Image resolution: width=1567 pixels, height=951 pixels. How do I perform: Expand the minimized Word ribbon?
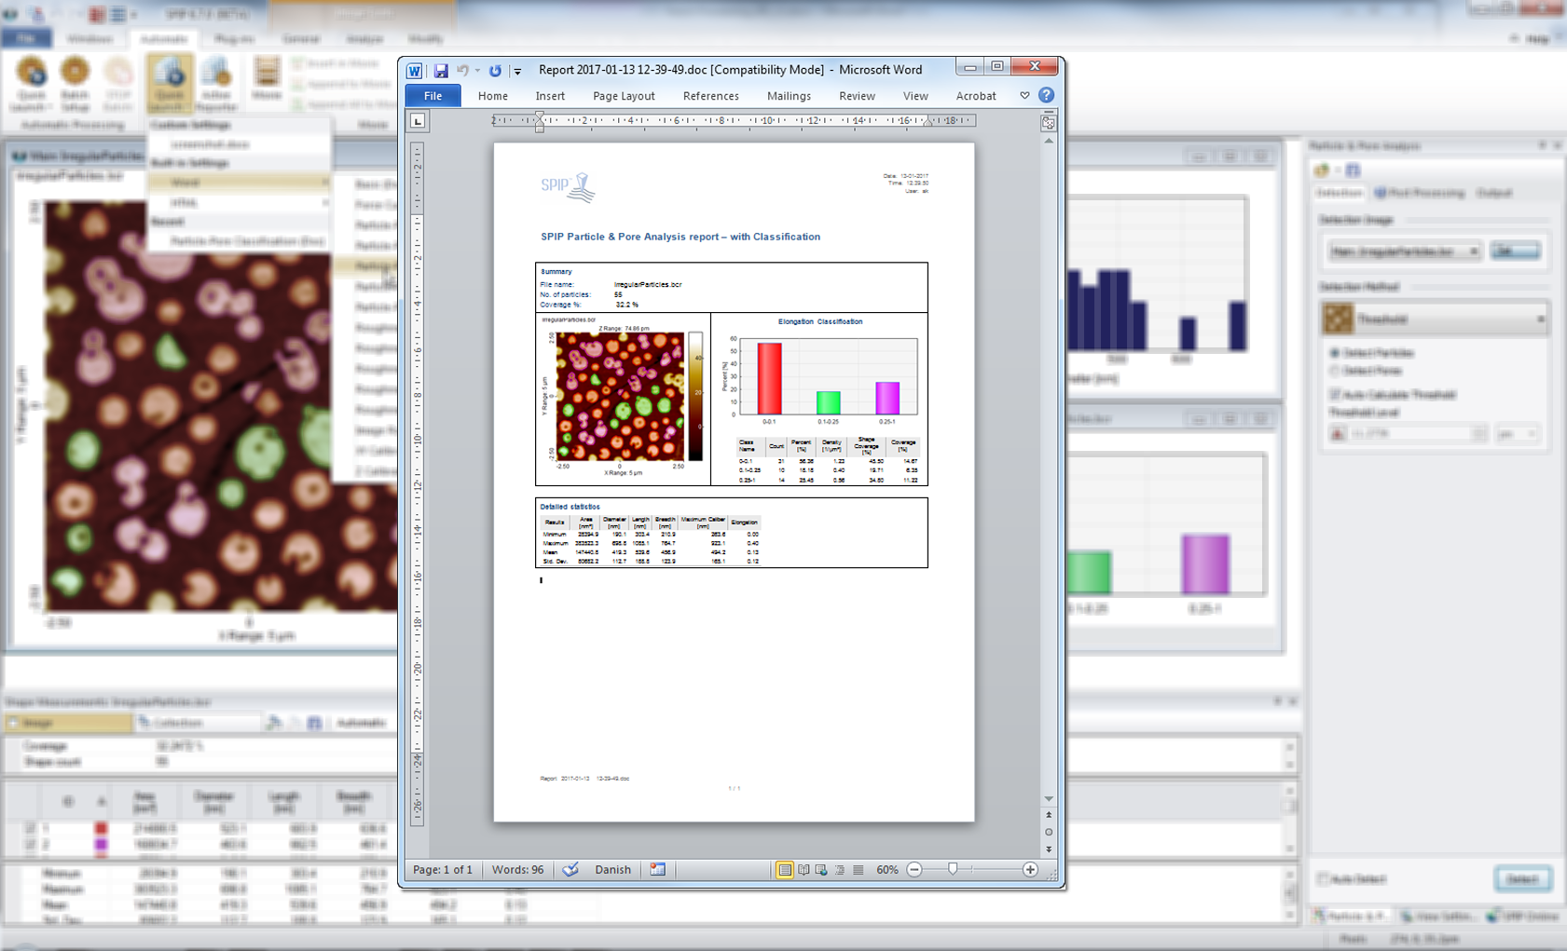(x=1024, y=96)
